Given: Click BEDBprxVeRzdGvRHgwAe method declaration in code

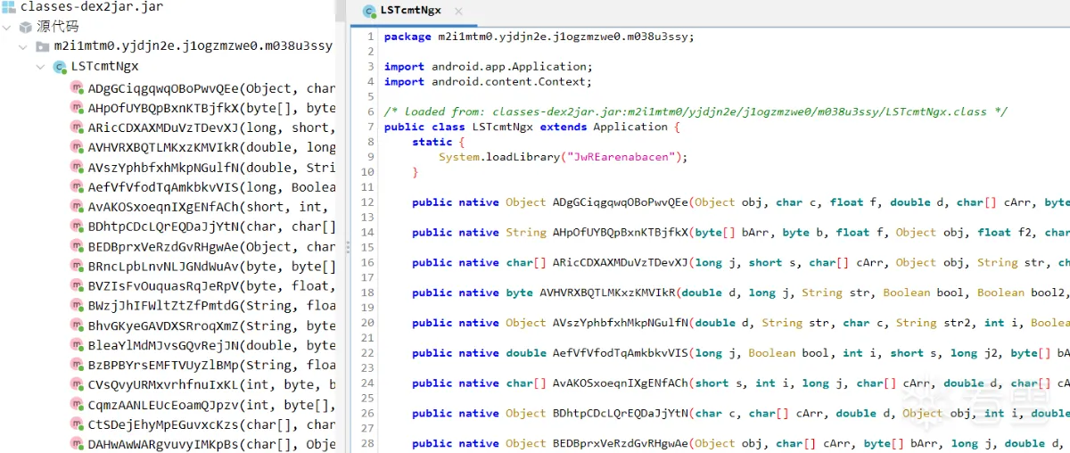Looking at the screenshot, I should tap(740, 444).
